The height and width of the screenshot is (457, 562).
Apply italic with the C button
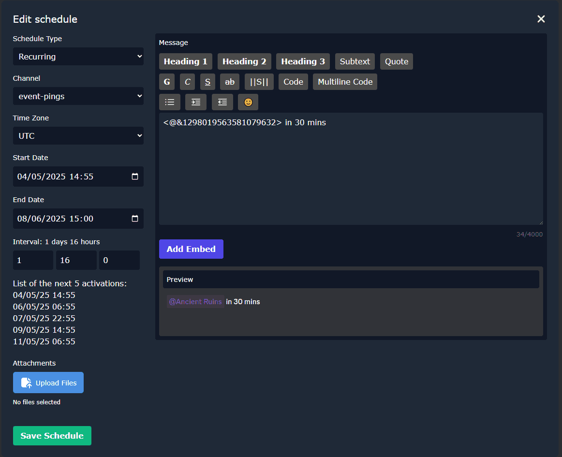187,82
